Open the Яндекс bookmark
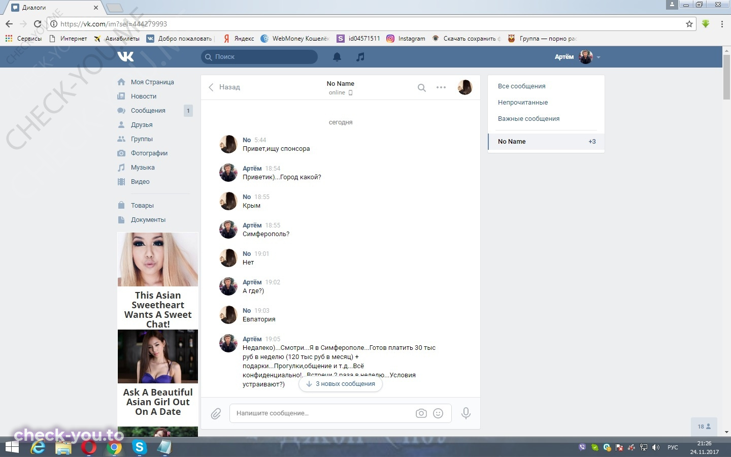The width and height of the screenshot is (731, 457). click(239, 39)
